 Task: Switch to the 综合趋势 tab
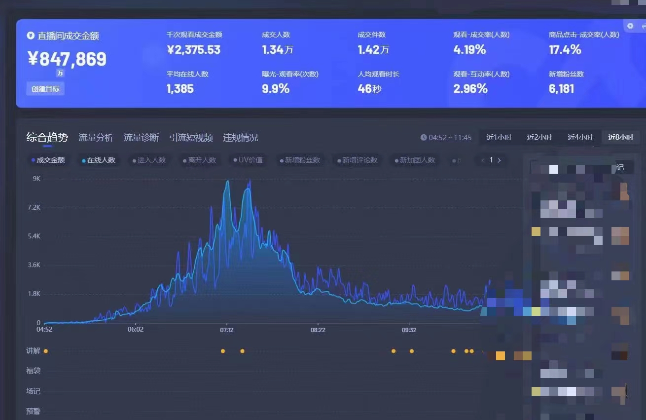tap(47, 138)
